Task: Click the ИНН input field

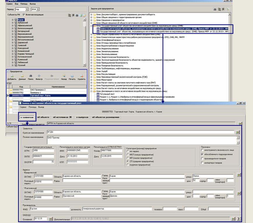Action: pos(77,151)
